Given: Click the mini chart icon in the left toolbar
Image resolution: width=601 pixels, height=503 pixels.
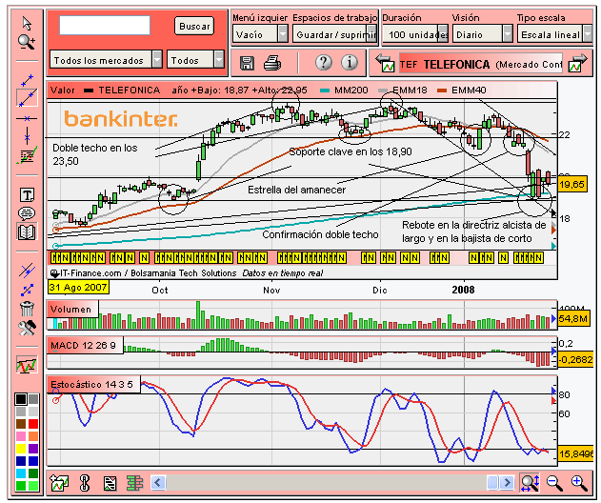Looking at the screenshot, I should [27, 364].
